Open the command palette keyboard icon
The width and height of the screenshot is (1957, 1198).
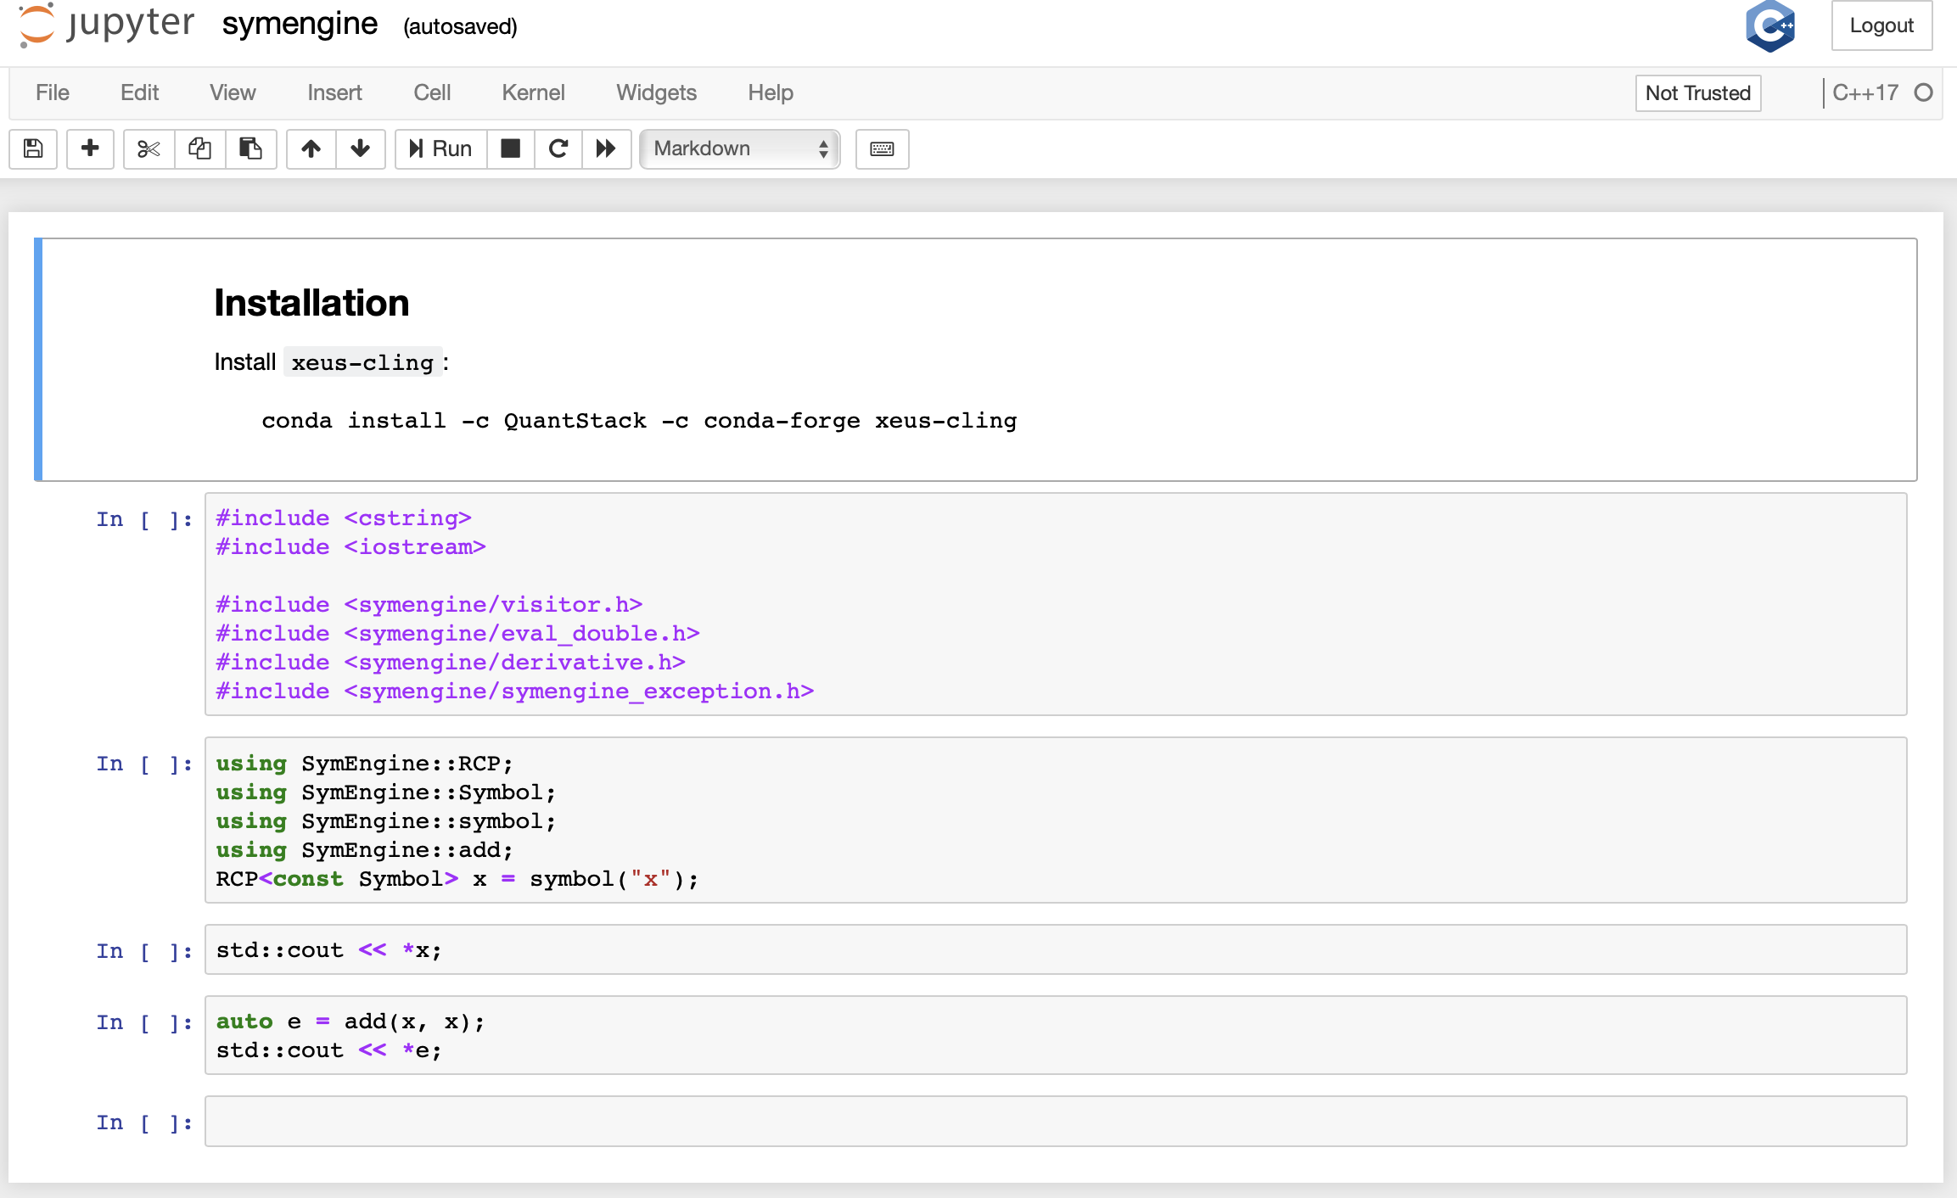pos(882,148)
